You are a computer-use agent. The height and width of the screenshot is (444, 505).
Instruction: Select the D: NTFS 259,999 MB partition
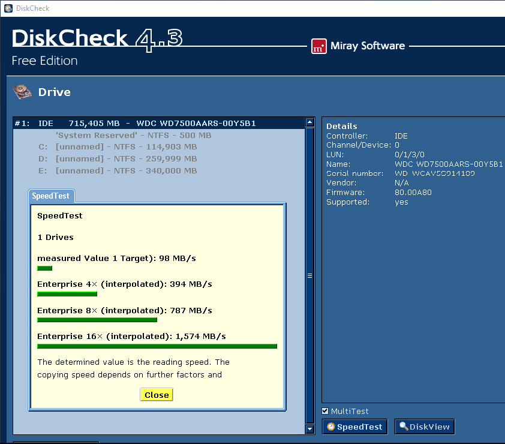[118, 159]
